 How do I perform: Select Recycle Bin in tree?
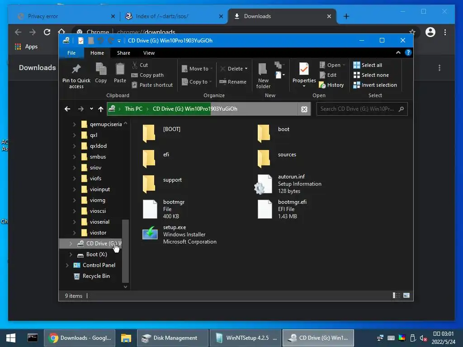92,276
